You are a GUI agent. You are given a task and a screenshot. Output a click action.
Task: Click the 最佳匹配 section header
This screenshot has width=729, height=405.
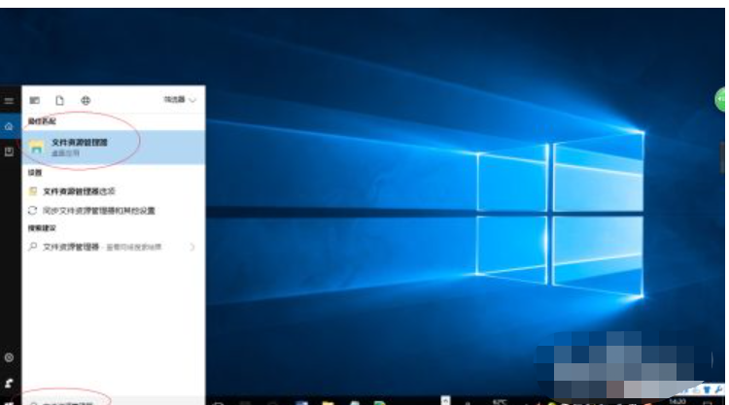click(x=42, y=121)
